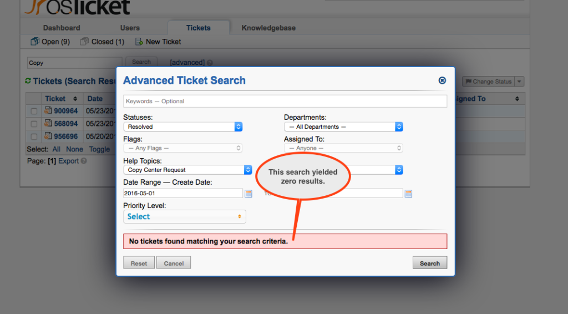Check the box for ticket 900964

pyautogui.click(x=34, y=111)
